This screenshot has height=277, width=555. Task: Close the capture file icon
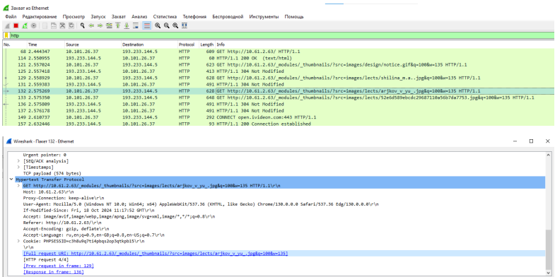[62, 26]
